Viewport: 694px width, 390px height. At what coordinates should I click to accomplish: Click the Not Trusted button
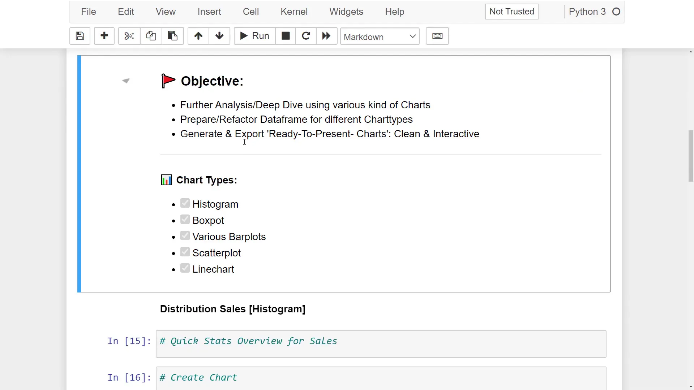pyautogui.click(x=511, y=12)
